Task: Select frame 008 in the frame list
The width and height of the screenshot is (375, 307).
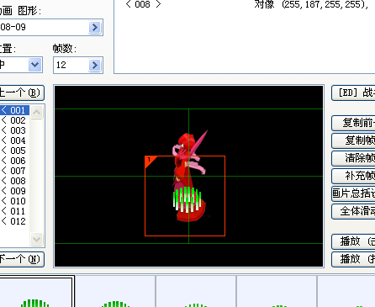Action: [x=14, y=181]
